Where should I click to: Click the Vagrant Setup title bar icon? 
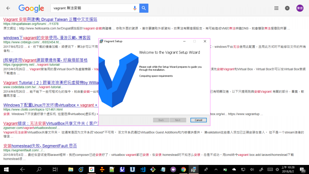click(x=101, y=41)
